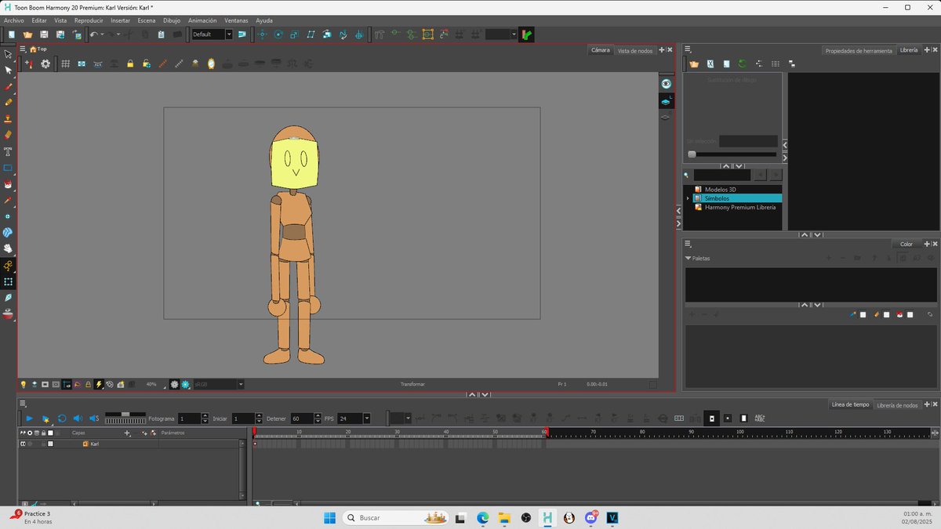Open the Ventanas menu
Image resolution: width=941 pixels, height=529 pixels.
coord(237,20)
